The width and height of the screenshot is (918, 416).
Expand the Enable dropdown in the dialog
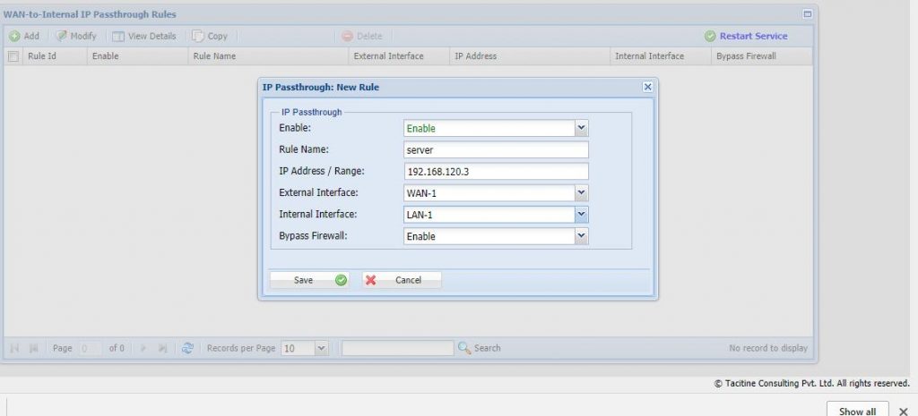coord(581,128)
